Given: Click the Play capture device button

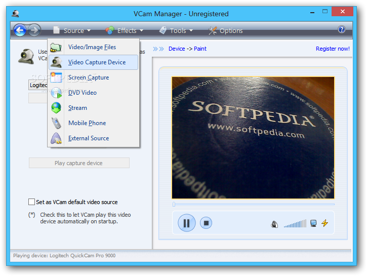Looking at the screenshot, I should coord(79,163).
